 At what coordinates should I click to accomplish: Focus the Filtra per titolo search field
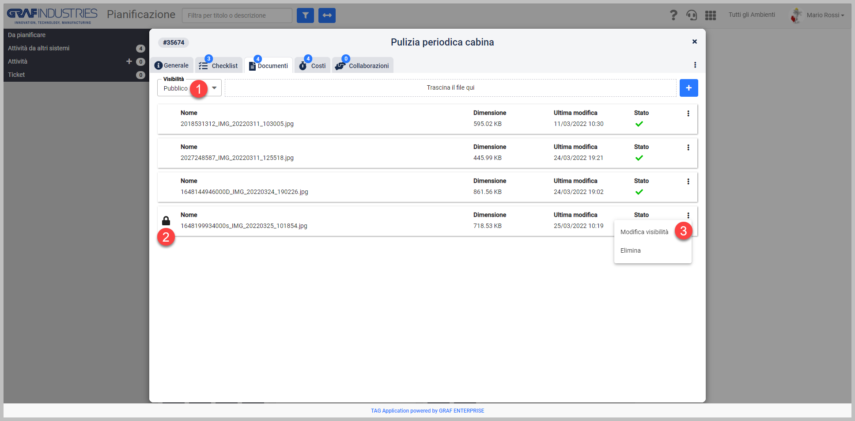tap(237, 15)
